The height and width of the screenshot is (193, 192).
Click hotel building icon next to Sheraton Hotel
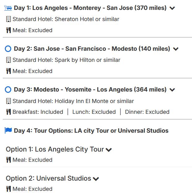[8, 19]
